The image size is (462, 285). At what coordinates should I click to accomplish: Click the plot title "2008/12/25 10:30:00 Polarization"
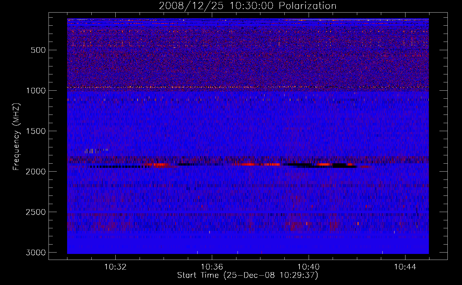248,6
